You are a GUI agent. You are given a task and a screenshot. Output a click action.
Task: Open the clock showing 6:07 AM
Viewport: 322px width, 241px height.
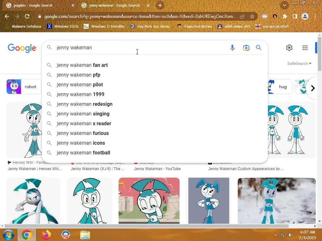point(308,232)
